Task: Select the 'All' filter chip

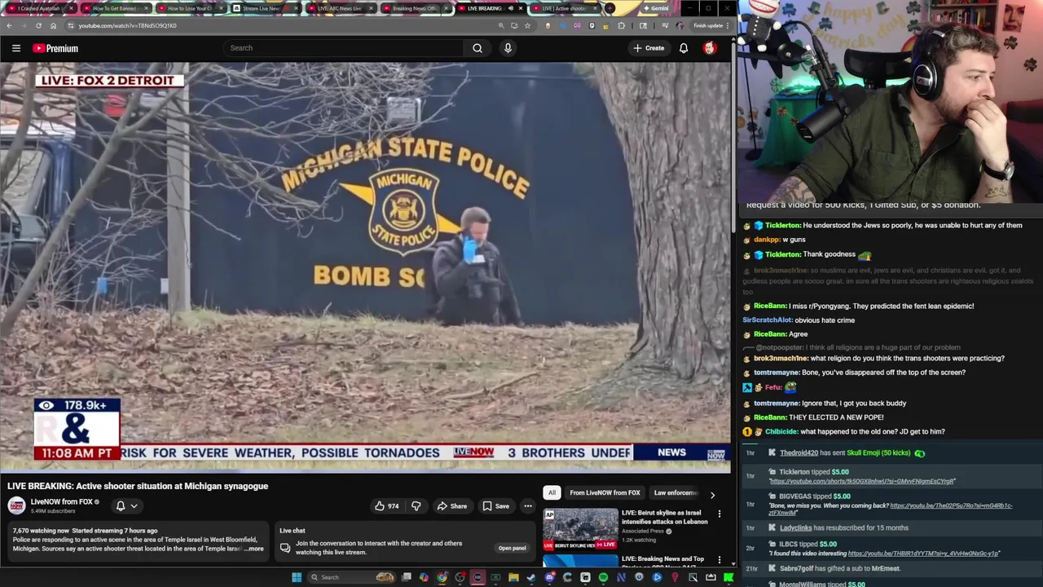Action: 552,492
